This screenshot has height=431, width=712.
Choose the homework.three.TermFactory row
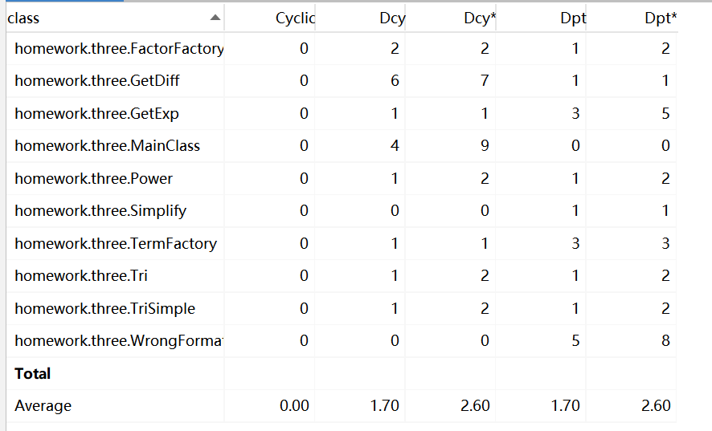[116, 243]
